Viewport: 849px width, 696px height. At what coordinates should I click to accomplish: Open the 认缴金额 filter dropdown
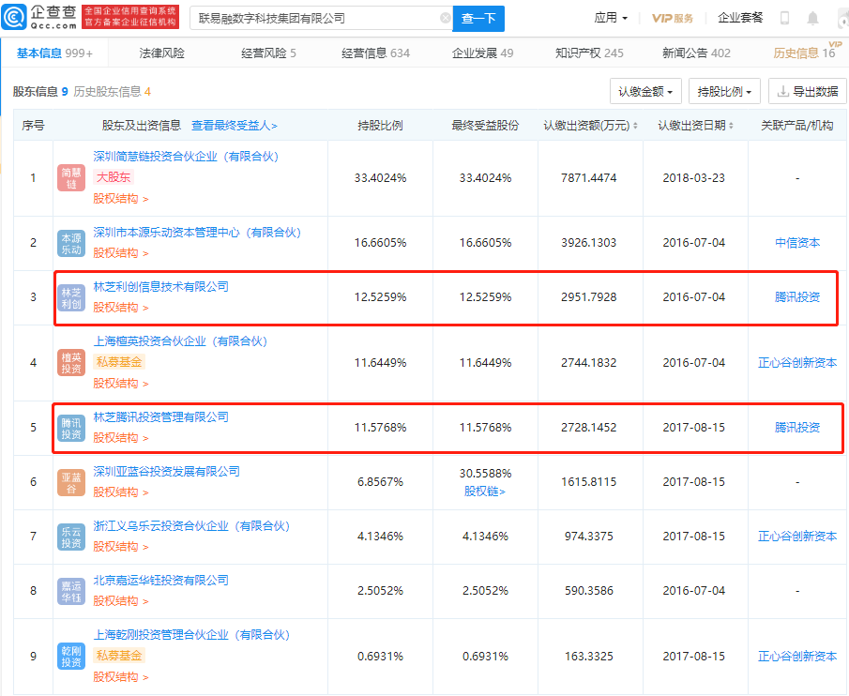click(x=645, y=92)
